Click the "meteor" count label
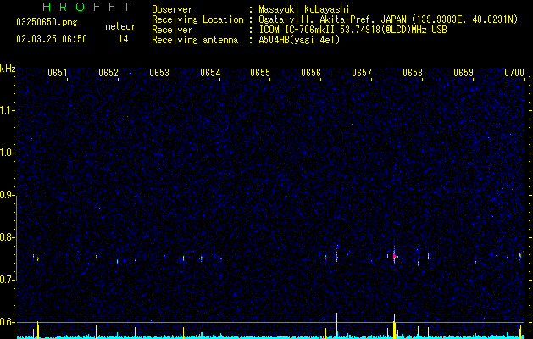 click(x=120, y=26)
